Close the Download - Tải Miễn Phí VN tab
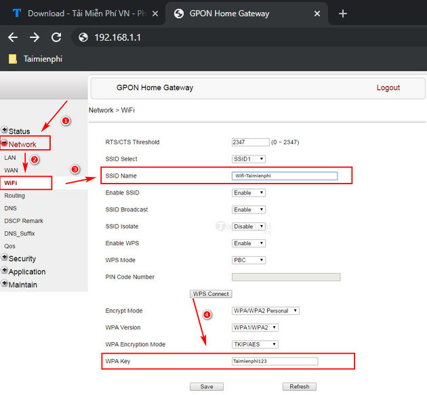Image resolution: width=427 pixels, height=395 pixels. (x=155, y=14)
